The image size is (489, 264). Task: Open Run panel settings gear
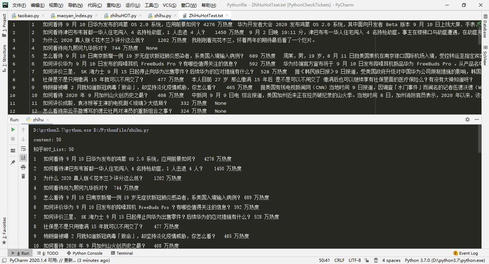point(467,119)
